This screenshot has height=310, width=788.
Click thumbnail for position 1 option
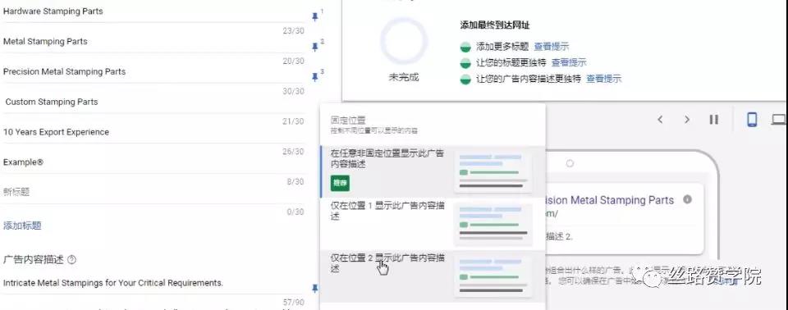pyautogui.click(x=493, y=224)
